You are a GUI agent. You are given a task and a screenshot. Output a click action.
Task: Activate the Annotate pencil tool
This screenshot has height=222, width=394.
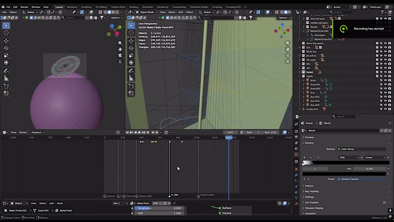(x=6, y=71)
